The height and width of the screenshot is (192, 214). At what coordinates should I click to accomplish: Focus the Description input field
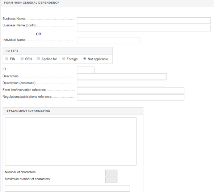click(122, 77)
